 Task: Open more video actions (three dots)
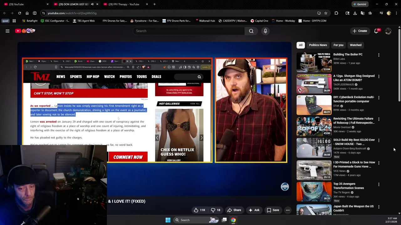tap(288, 210)
